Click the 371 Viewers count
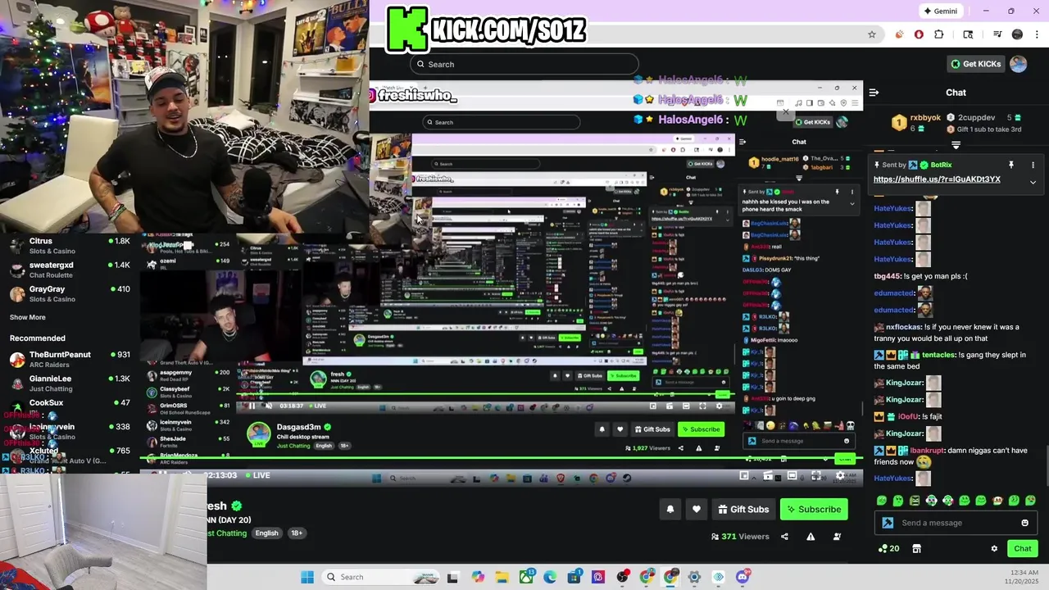The height and width of the screenshot is (590, 1049). 740,537
